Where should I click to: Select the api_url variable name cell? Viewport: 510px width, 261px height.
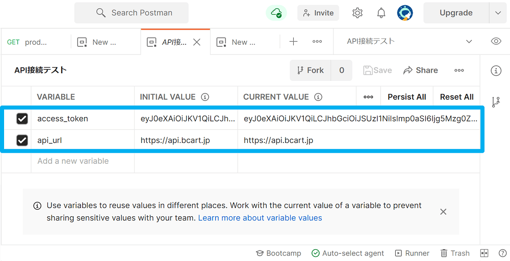[83, 140]
